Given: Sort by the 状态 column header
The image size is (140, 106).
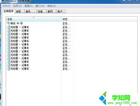Looking at the screenshot, I should pyautogui.click(x=67, y=19).
